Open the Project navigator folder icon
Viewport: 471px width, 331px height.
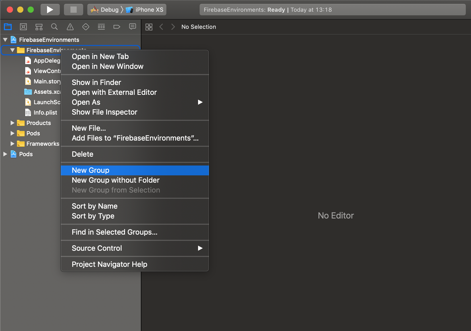8,27
